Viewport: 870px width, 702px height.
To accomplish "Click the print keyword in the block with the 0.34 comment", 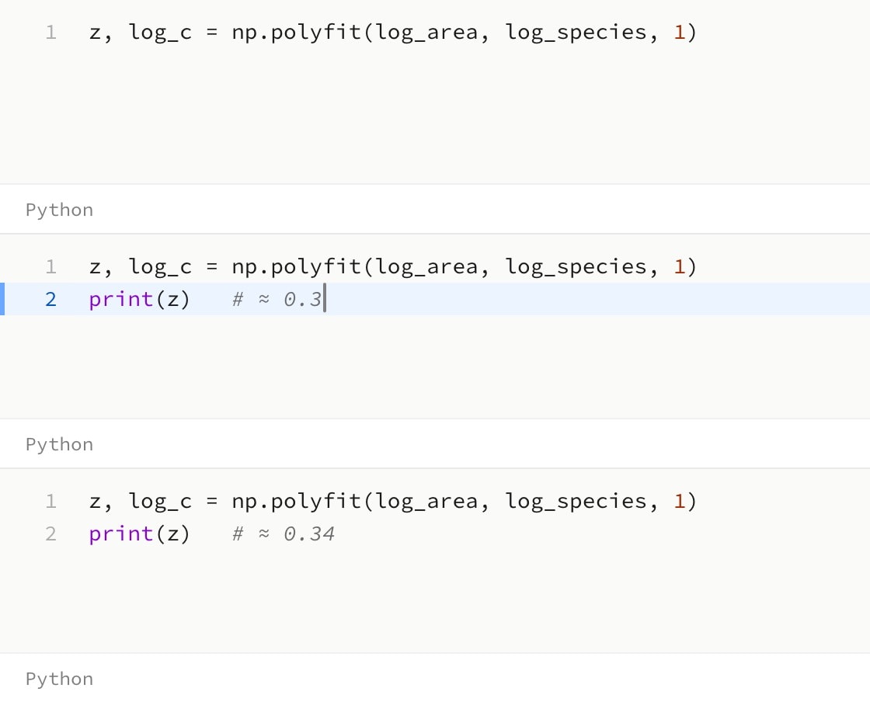I will pos(121,534).
